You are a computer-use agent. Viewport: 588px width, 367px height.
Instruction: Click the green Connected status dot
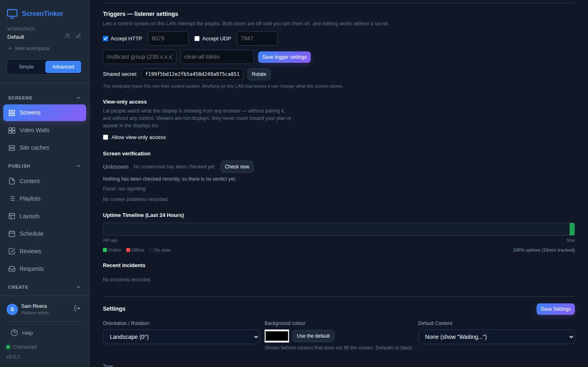8,347
